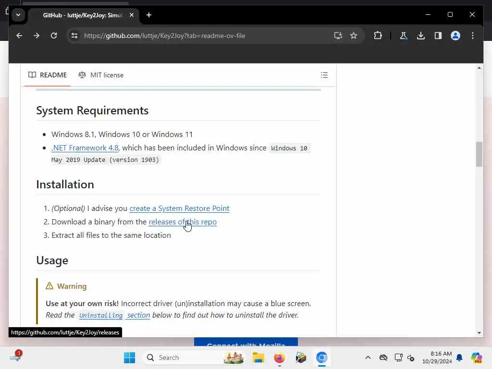Close the Key2Joy GitHub tab

(132, 15)
